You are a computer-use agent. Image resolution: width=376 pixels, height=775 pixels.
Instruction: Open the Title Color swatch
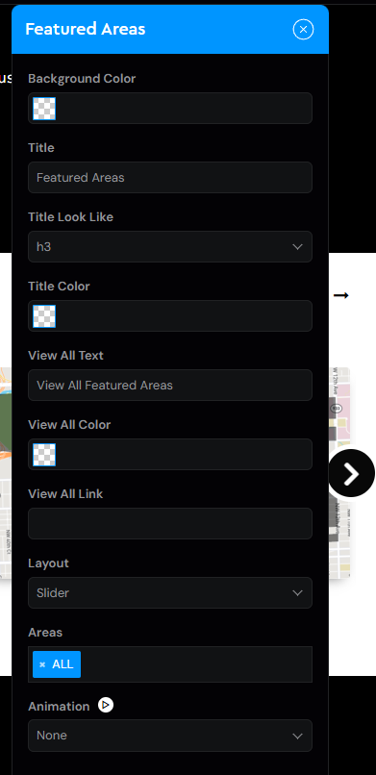click(44, 315)
